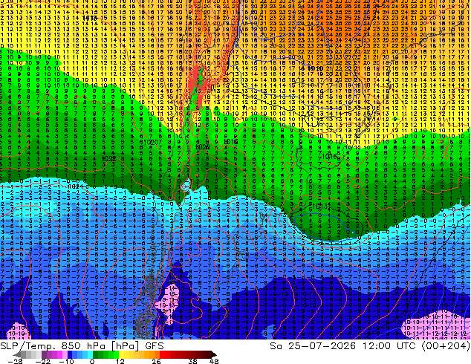Image resolution: width=471 pixels, height=364 pixels.
Task: Click the '38' legend scale label
Action: tap(193, 361)
